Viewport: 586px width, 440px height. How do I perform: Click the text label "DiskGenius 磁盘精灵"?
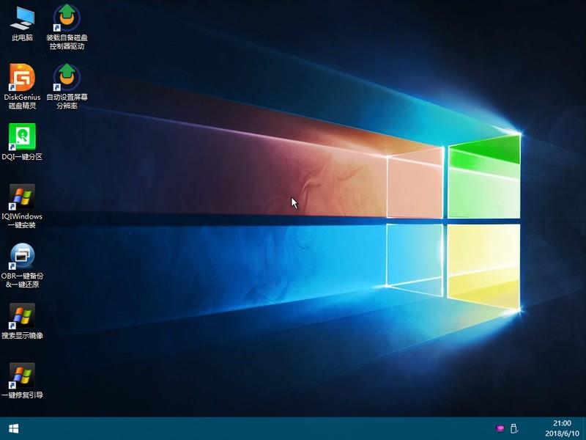tap(22, 101)
